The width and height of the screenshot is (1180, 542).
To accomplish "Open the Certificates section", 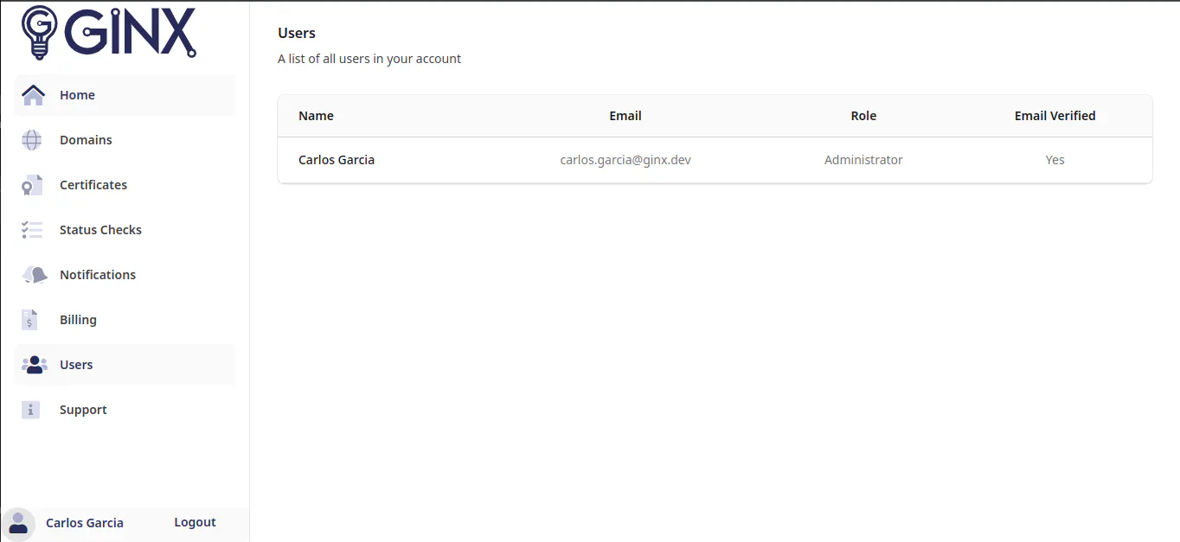I will [x=125, y=185].
